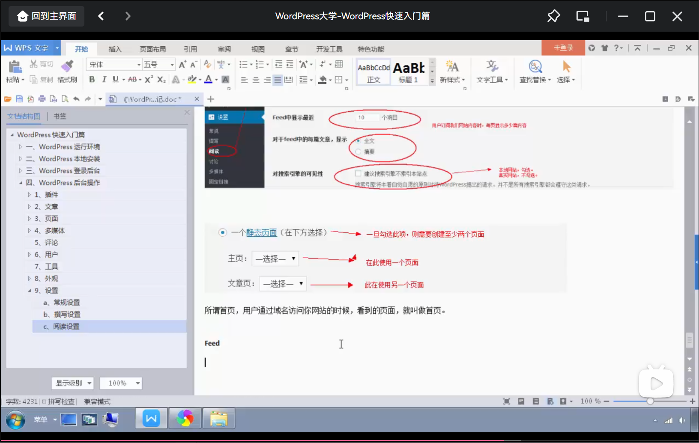
Task: Click the font color A swatch
Action: [208, 79]
